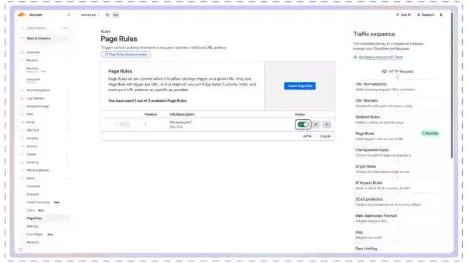The width and height of the screenshot is (468, 263).
Task: Open Snippets under Rules in sidebar
Action: tap(33, 194)
